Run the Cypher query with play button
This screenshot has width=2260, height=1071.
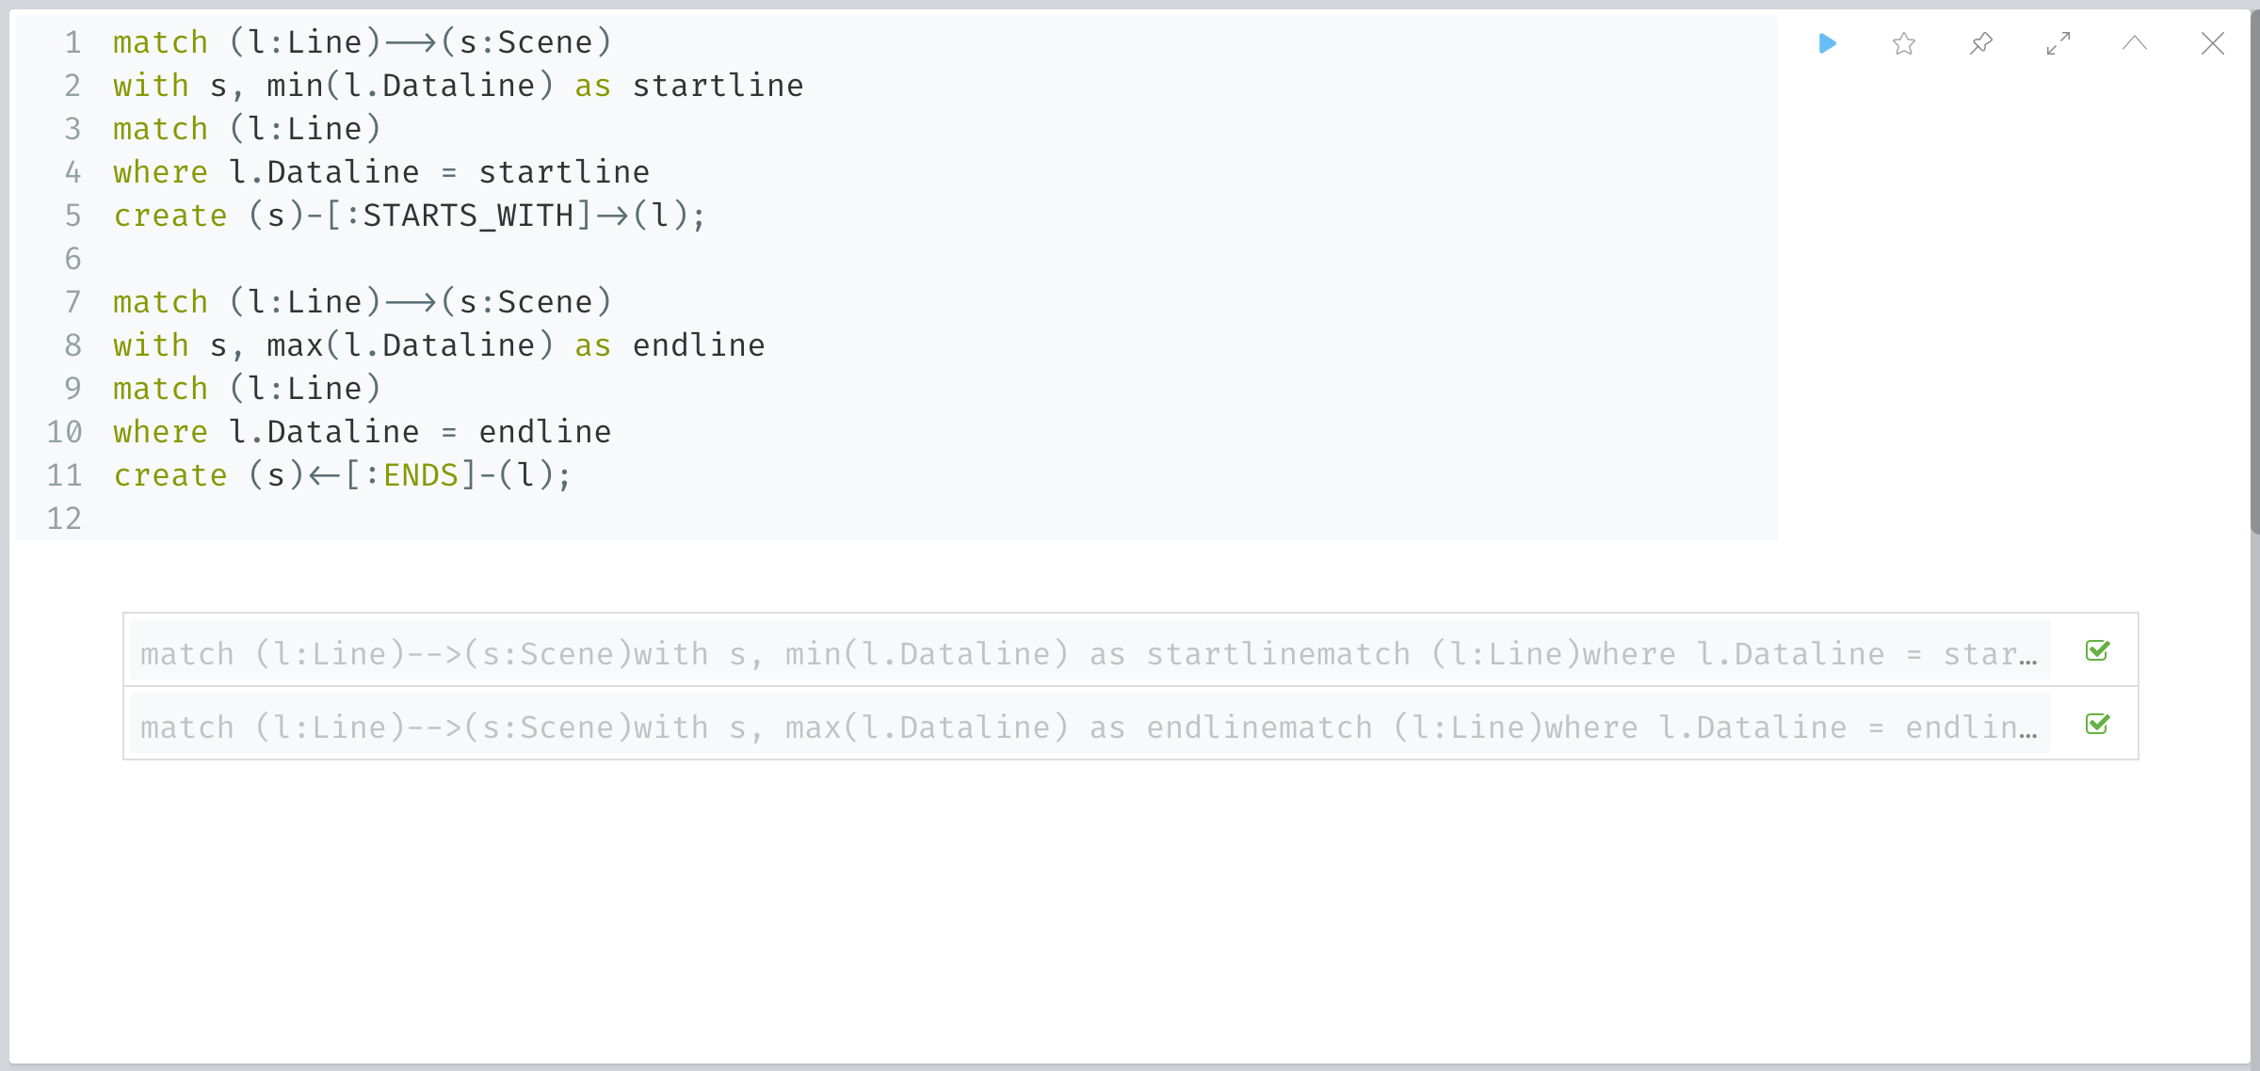coord(1827,43)
